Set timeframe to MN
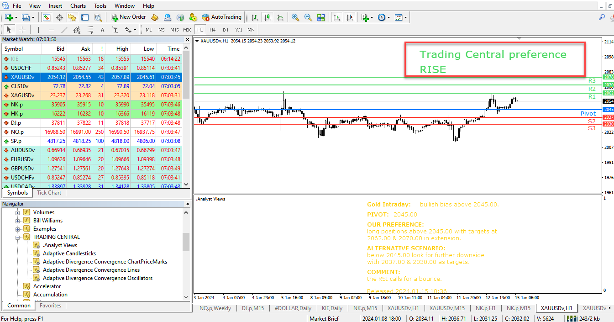This screenshot has height=322, width=614. point(251,30)
